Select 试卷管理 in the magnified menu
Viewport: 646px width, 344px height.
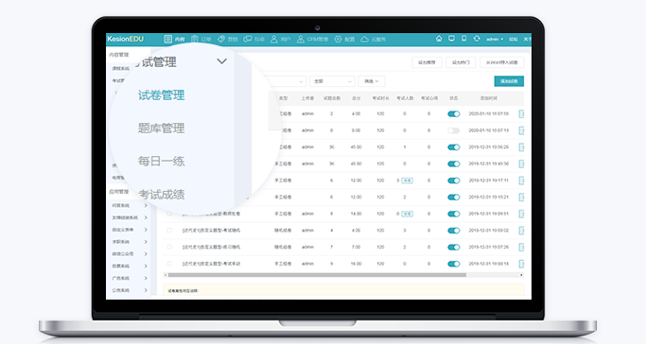click(x=161, y=95)
